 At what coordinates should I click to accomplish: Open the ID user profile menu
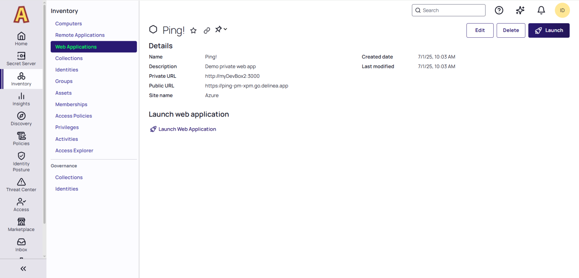coord(562,10)
